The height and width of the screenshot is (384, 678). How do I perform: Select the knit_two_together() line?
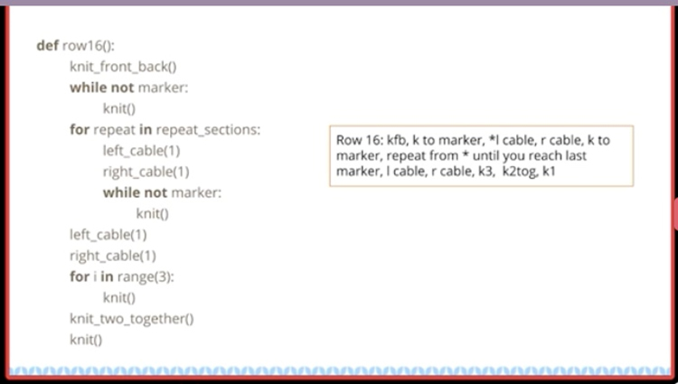[x=132, y=319]
